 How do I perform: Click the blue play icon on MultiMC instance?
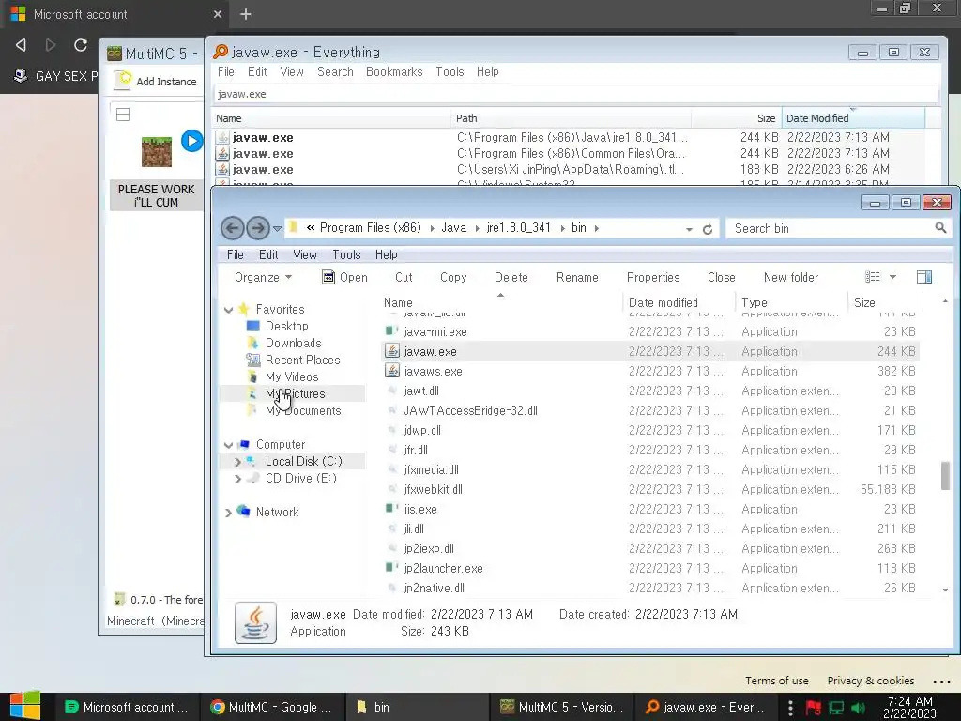[x=191, y=141]
